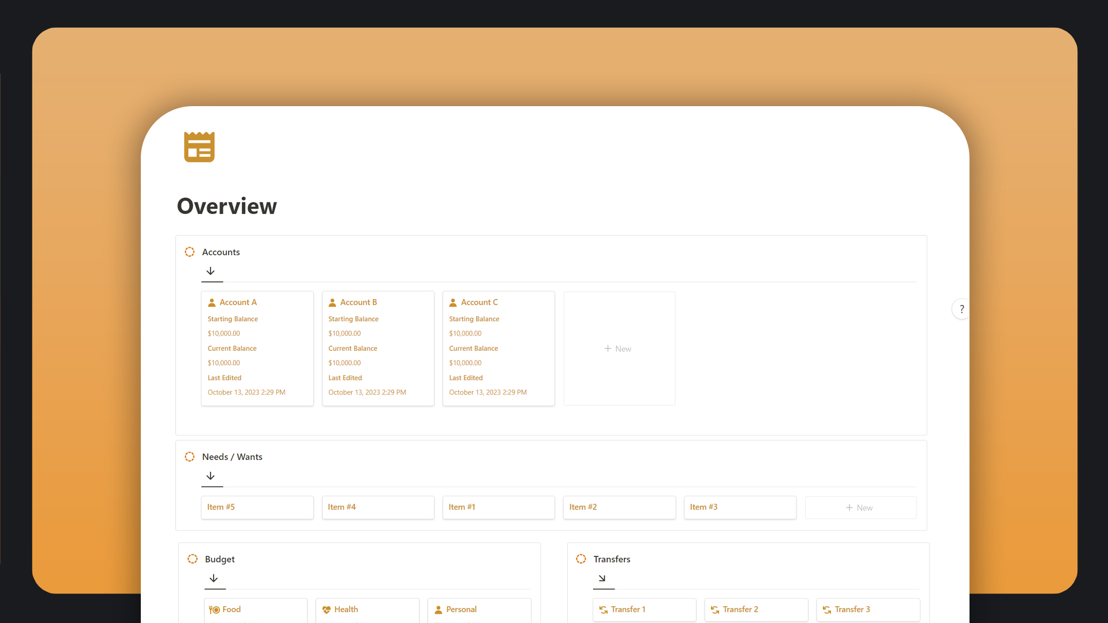Add a new account with + New card
Image resolution: width=1108 pixels, height=623 pixels.
pyautogui.click(x=618, y=349)
